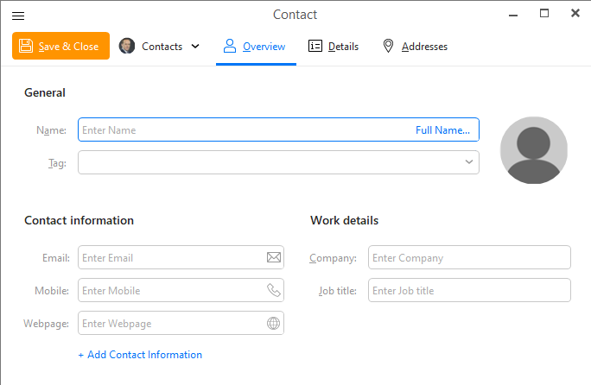Expand the Tag dropdown
Viewport: 591px width, 385px height.
click(x=469, y=162)
